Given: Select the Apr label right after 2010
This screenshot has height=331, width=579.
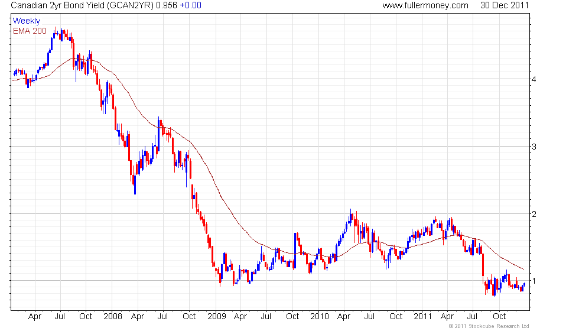Looking at the screenshot, I should click(344, 317).
